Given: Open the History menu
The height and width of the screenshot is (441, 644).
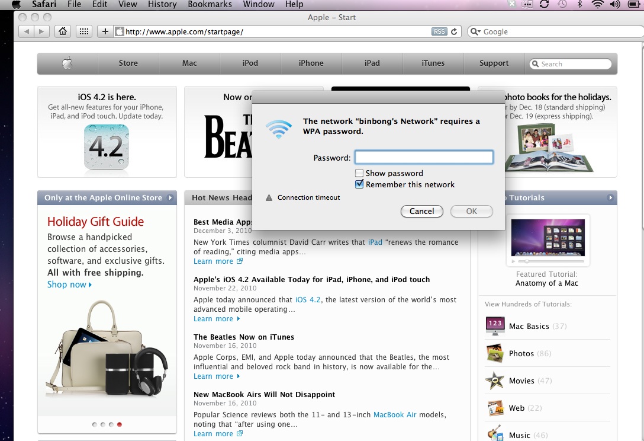Looking at the screenshot, I should (x=162, y=5).
